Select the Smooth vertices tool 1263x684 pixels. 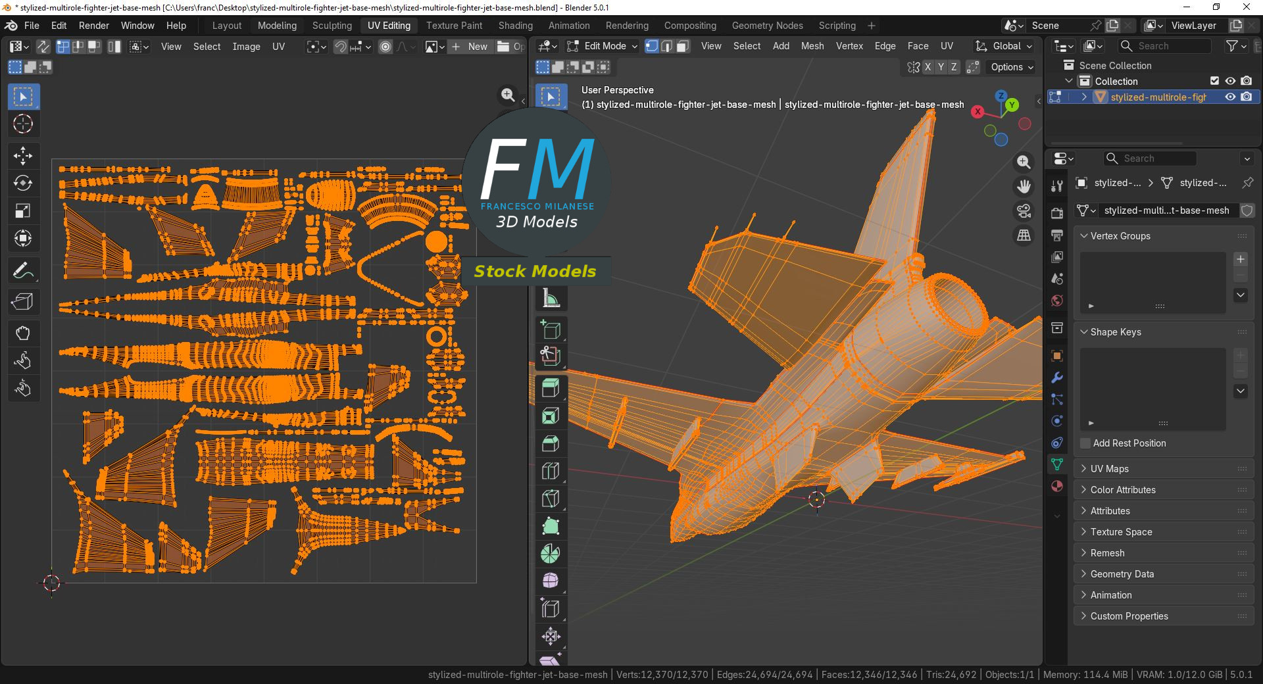pos(551,581)
